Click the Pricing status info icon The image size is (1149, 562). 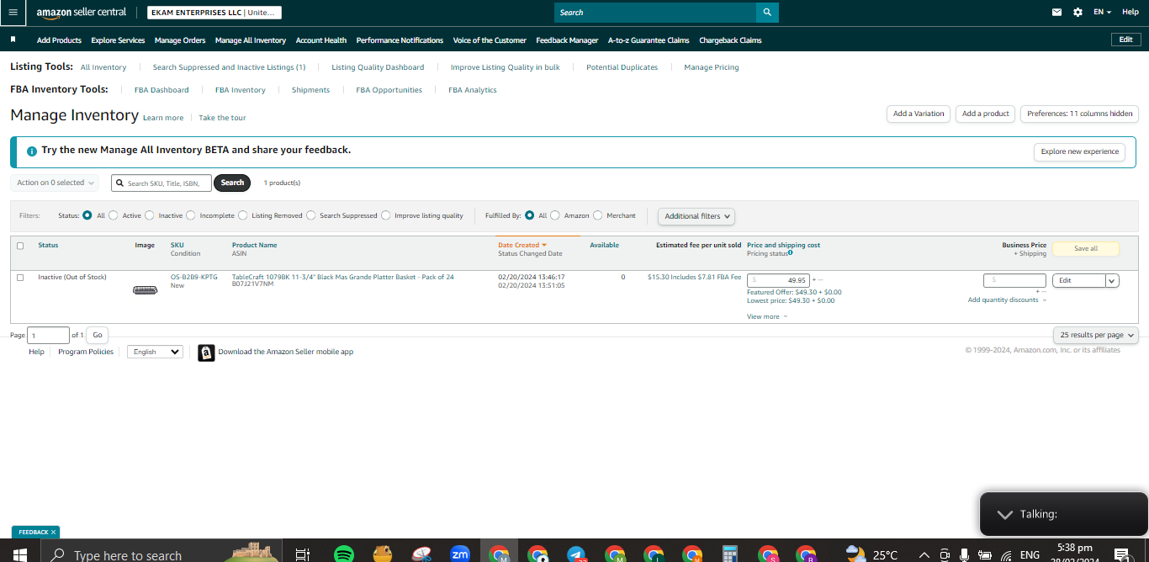click(x=791, y=252)
